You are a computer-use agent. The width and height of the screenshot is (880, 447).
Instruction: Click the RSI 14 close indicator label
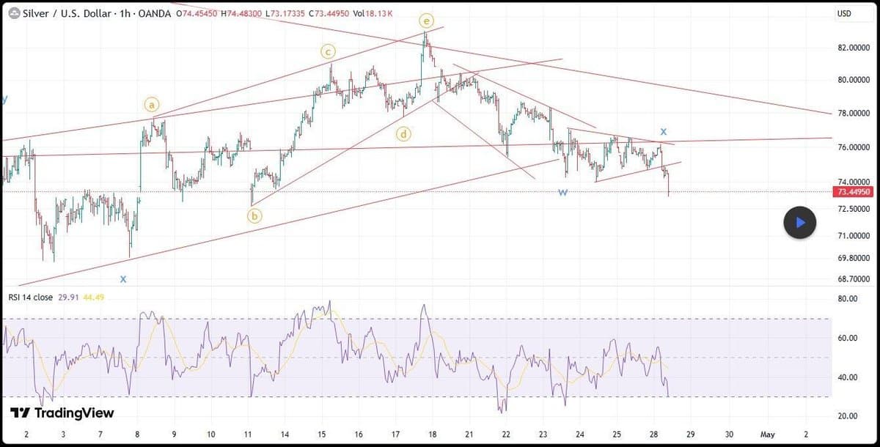31,297
